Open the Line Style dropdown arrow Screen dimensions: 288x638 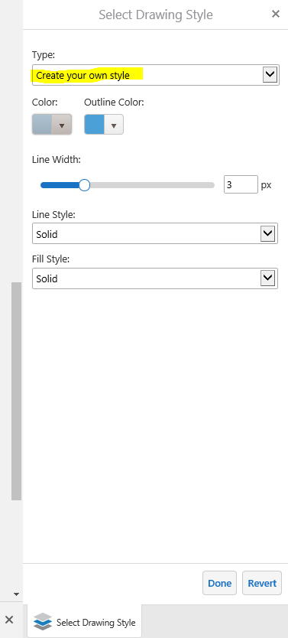(267, 233)
